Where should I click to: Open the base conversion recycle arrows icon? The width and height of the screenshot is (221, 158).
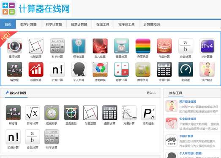pyautogui.click(x=100, y=69)
